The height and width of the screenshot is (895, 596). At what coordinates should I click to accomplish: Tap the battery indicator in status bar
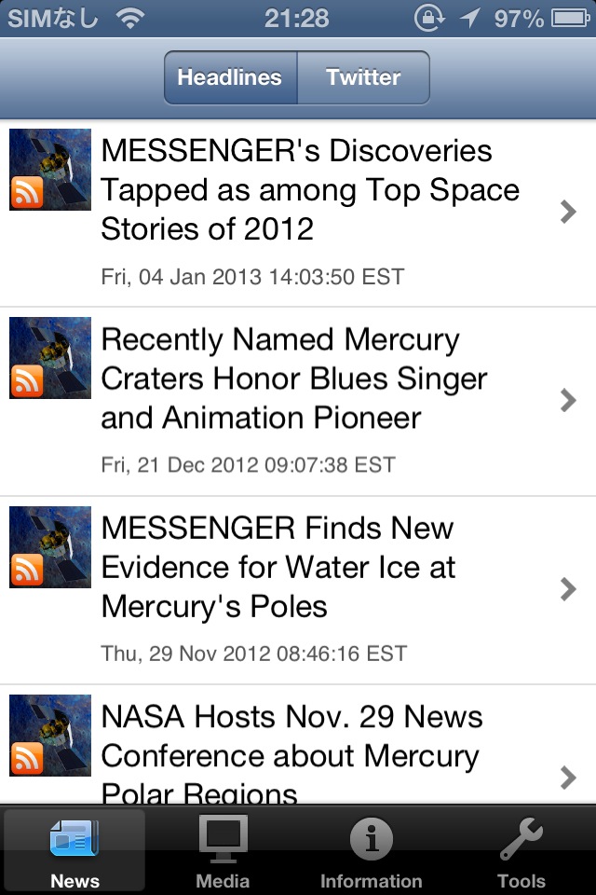pos(570,18)
